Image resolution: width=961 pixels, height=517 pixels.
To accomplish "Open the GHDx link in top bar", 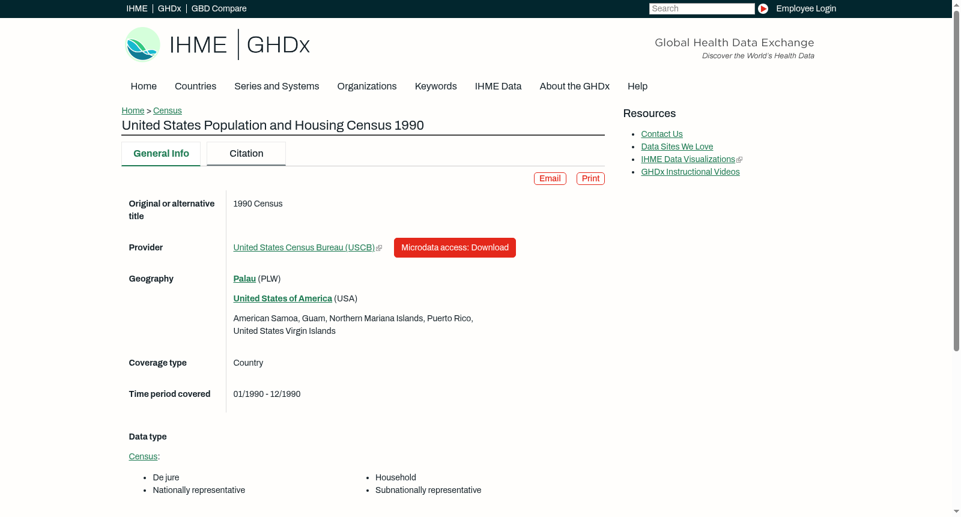I will click(x=169, y=8).
